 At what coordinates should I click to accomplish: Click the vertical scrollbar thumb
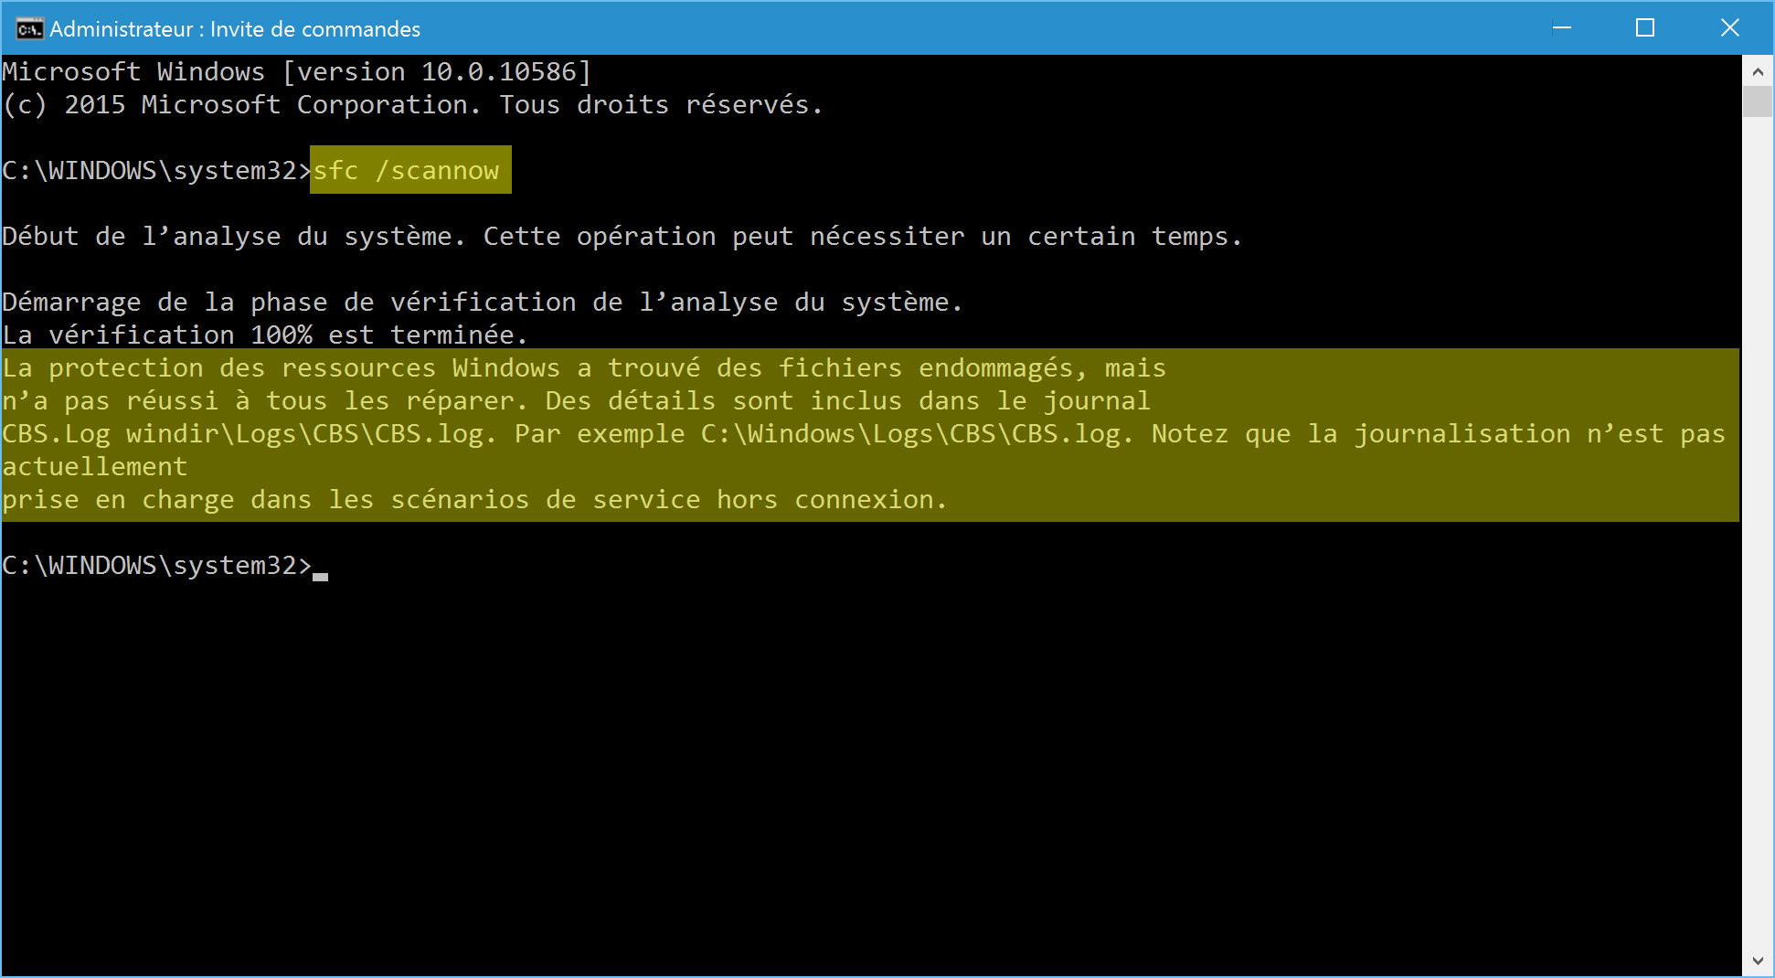pos(1758,101)
